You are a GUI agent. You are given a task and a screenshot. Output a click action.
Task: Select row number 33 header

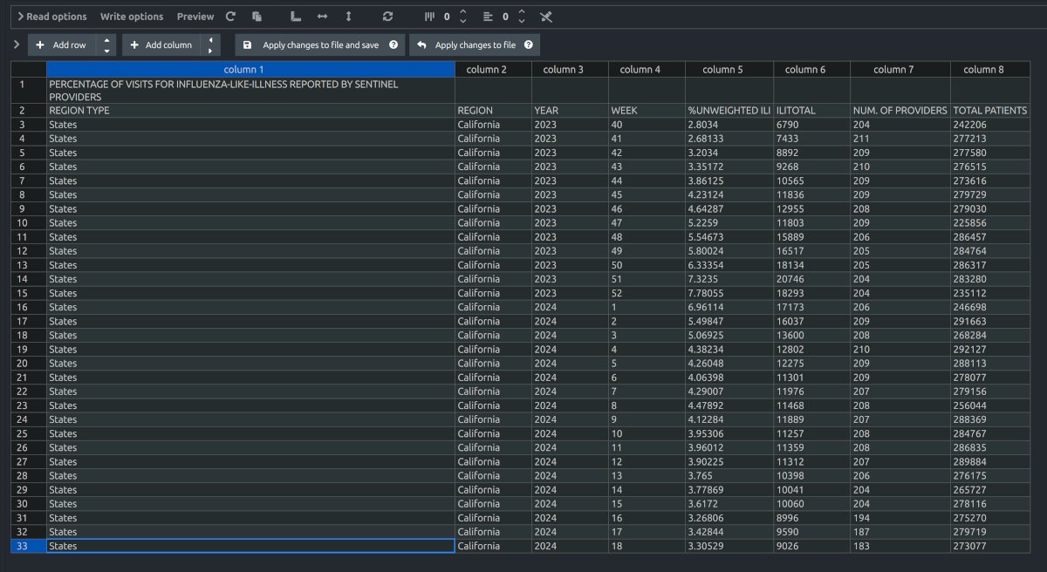click(29, 546)
